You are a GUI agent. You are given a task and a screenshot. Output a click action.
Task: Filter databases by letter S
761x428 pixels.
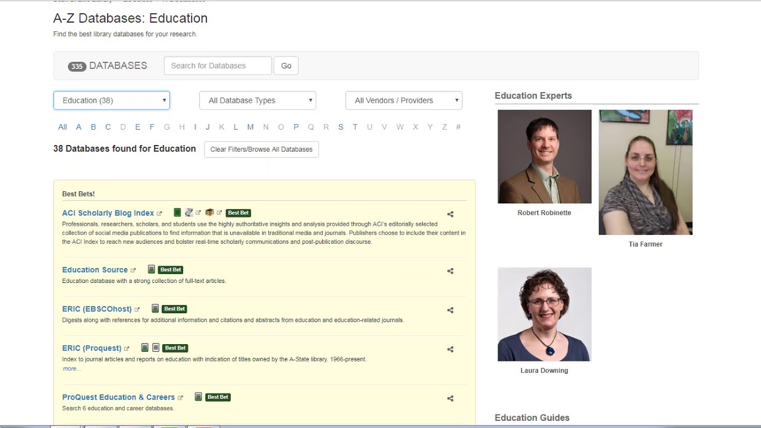click(x=341, y=127)
